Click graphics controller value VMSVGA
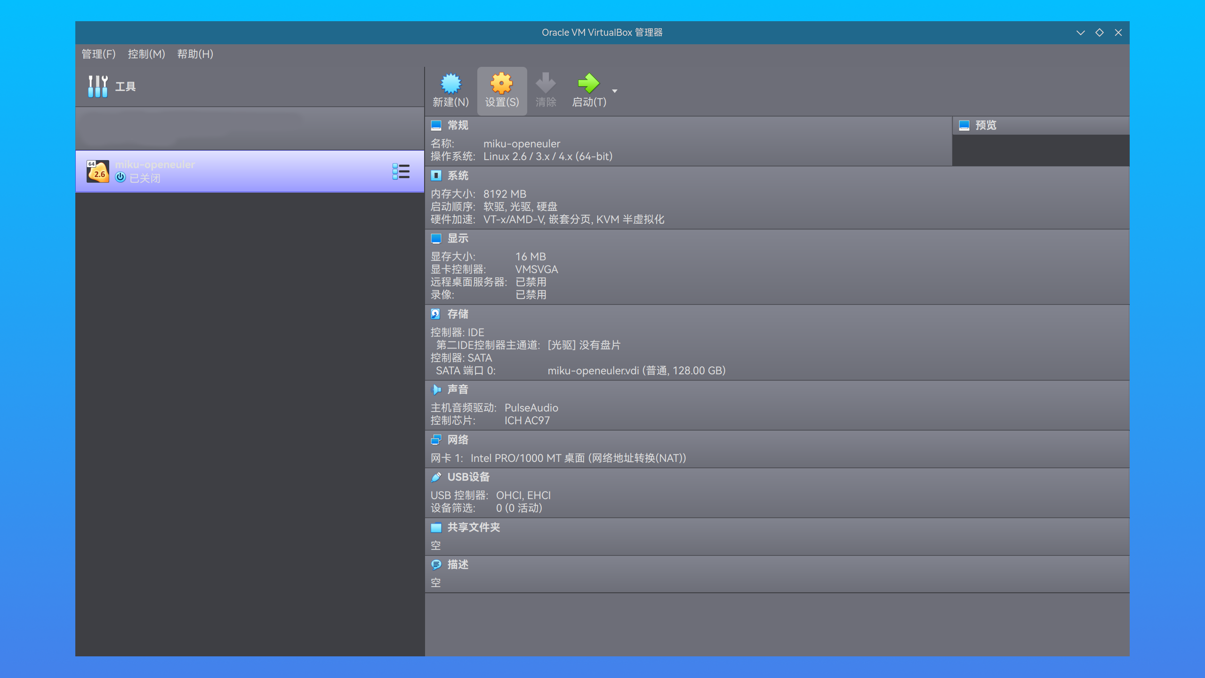1205x678 pixels. tap(537, 269)
